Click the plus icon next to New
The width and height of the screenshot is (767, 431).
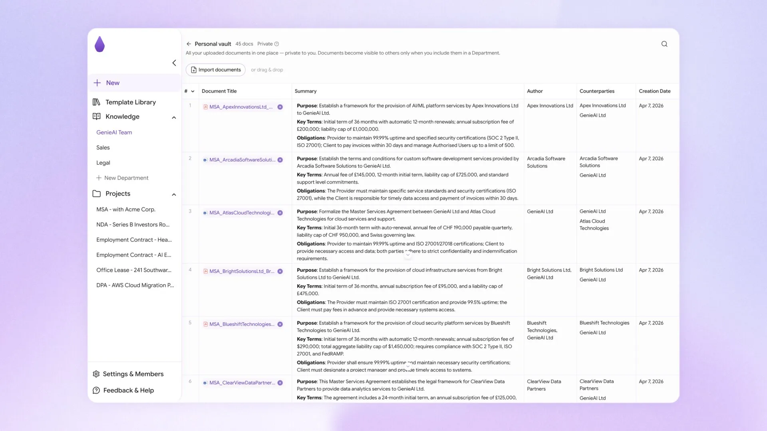(97, 83)
